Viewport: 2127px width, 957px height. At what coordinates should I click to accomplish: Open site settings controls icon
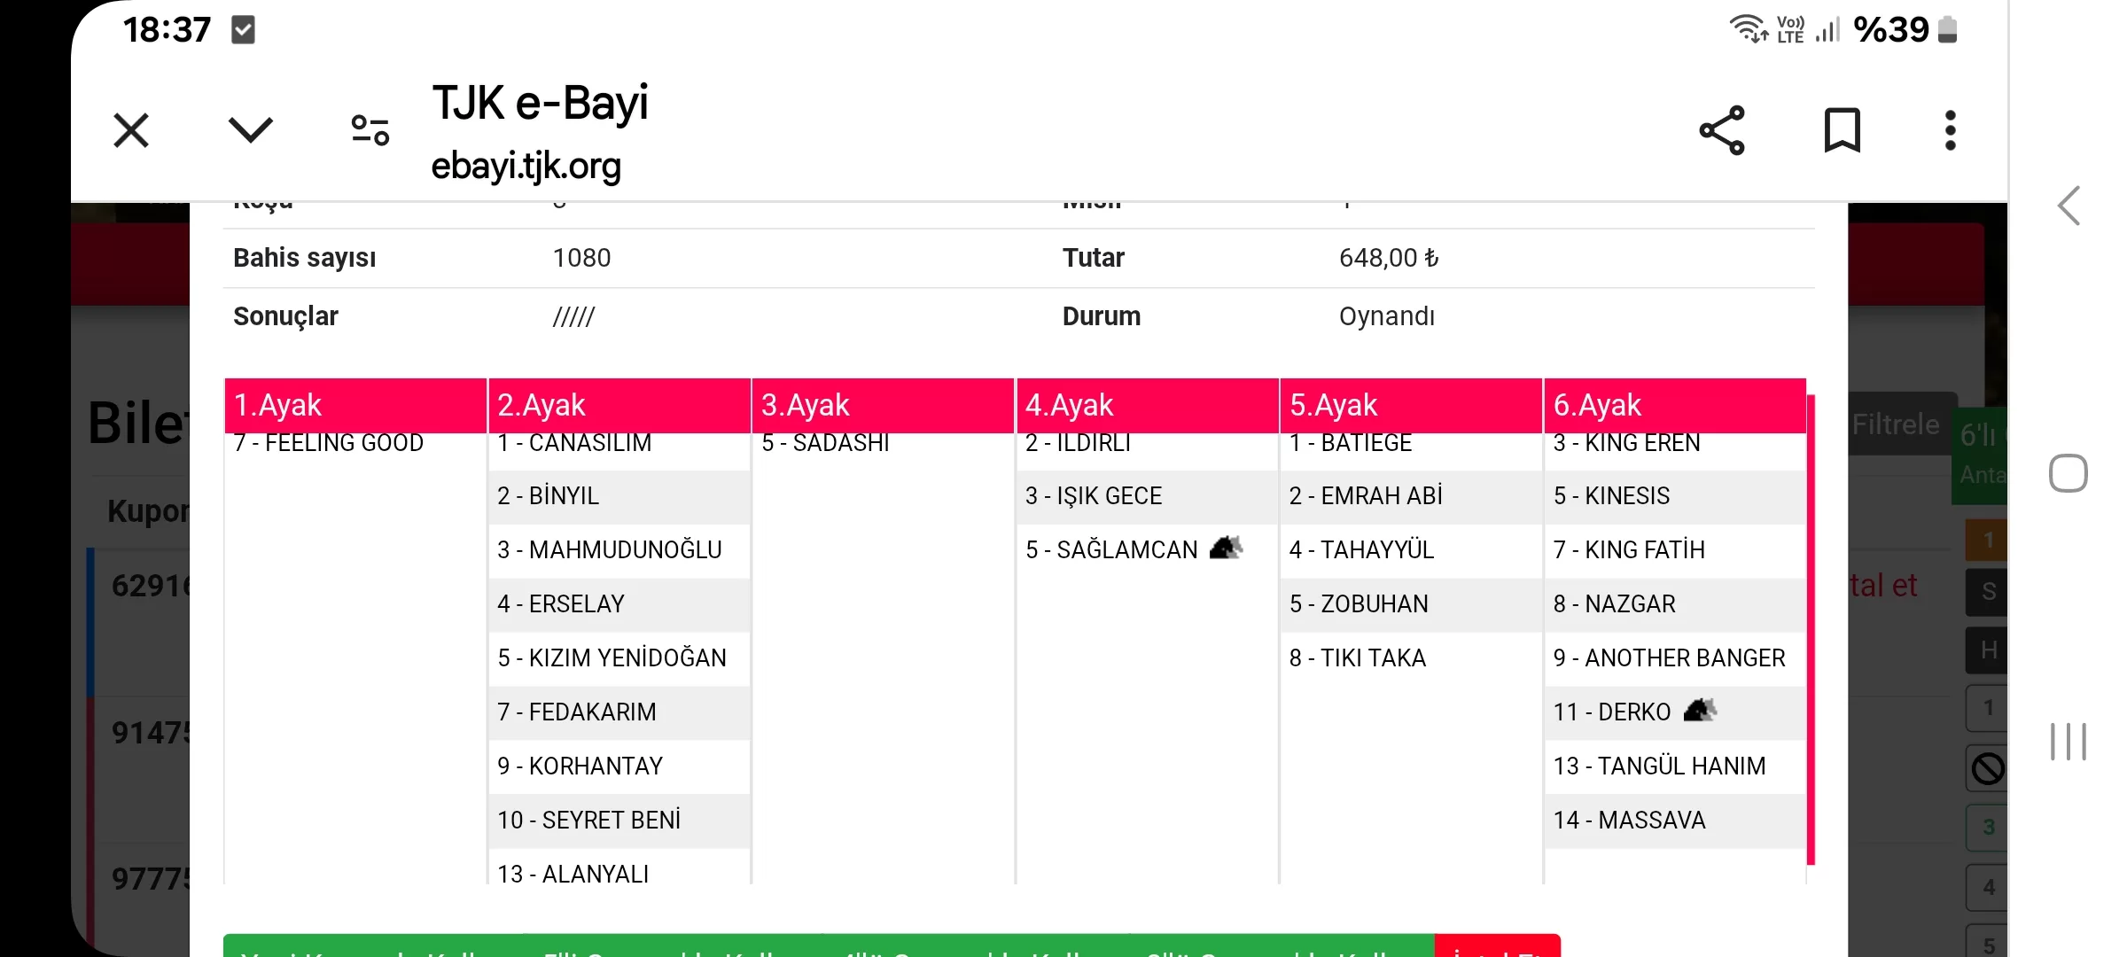370,131
